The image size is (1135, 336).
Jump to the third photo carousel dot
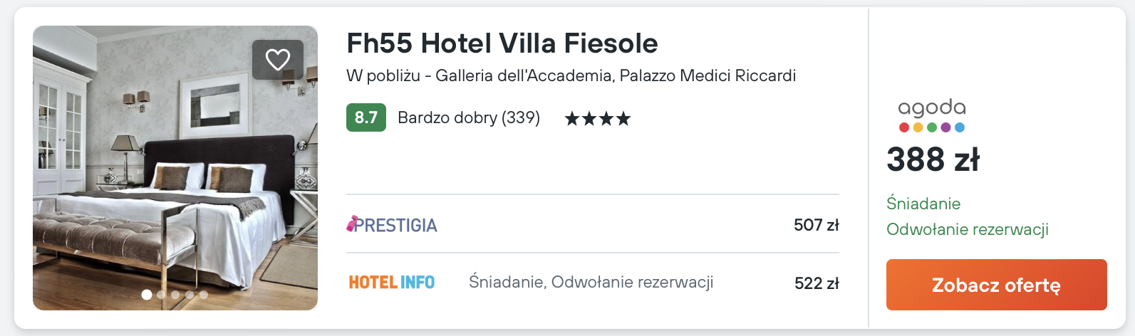[175, 295]
